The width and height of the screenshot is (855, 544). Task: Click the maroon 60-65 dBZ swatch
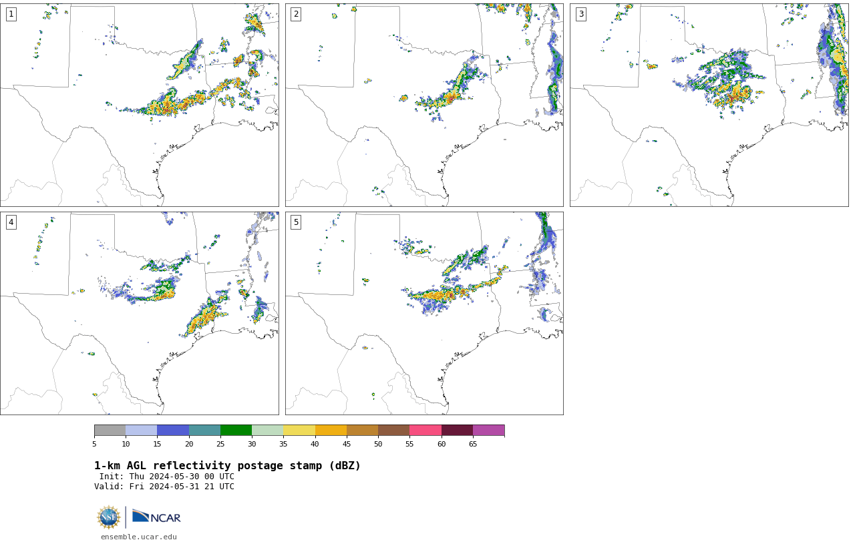pos(457,430)
